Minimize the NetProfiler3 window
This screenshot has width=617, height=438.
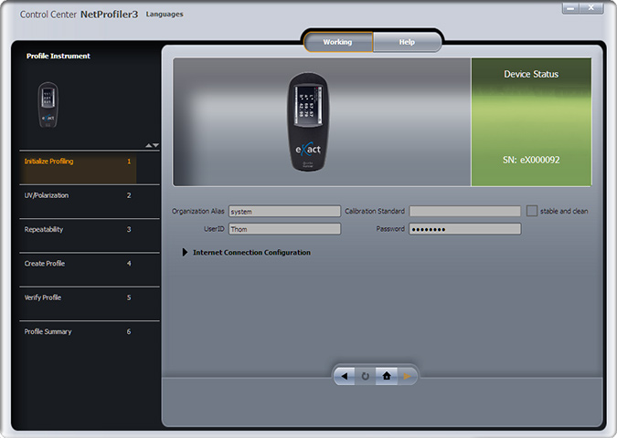pos(570,8)
